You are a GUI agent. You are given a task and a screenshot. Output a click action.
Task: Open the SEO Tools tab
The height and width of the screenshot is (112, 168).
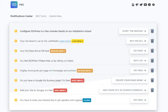(x=41, y=16)
